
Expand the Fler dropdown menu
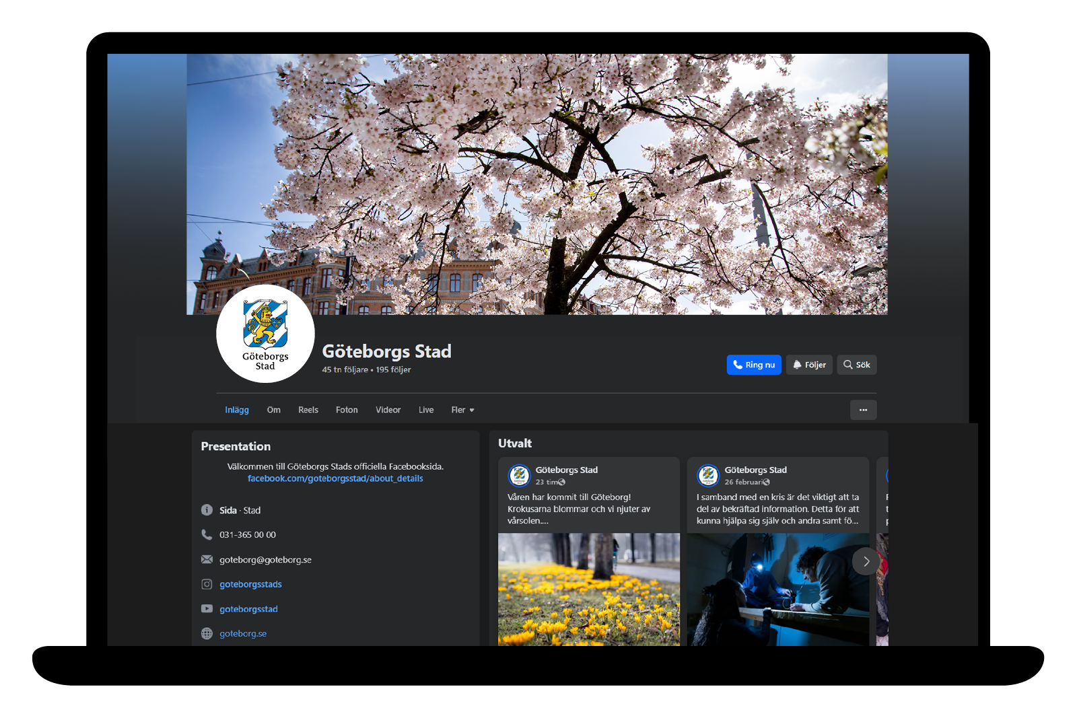click(462, 410)
